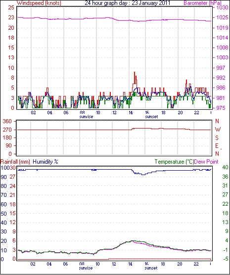The image size is (230, 275).
Task: Click the Windspeed (knots) axis title
Action: [39, 3]
